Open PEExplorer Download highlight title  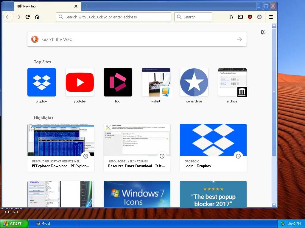point(60,166)
